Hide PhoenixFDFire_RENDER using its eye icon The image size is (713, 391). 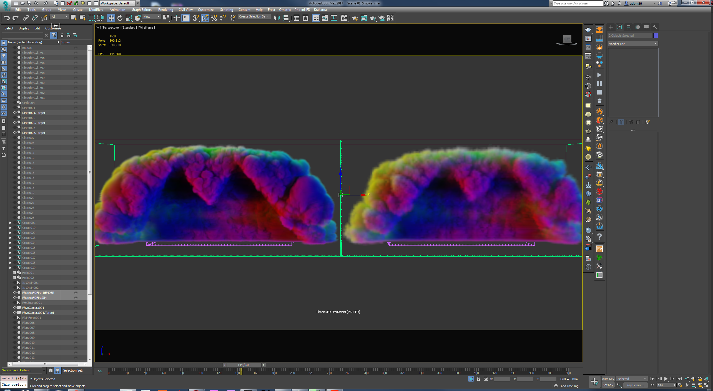(15, 293)
